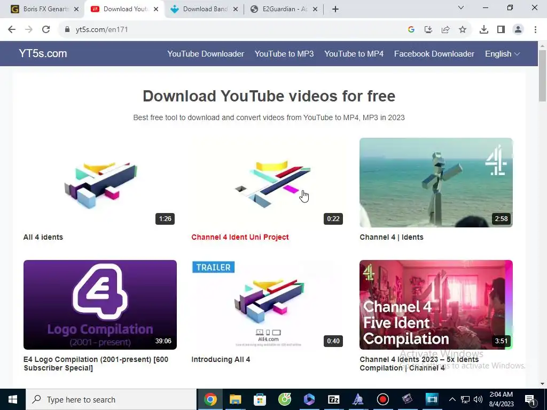Click 'Channel 4 Ident Uni Project' title
Screen dimensions: 547x410
(x=240, y=237)
